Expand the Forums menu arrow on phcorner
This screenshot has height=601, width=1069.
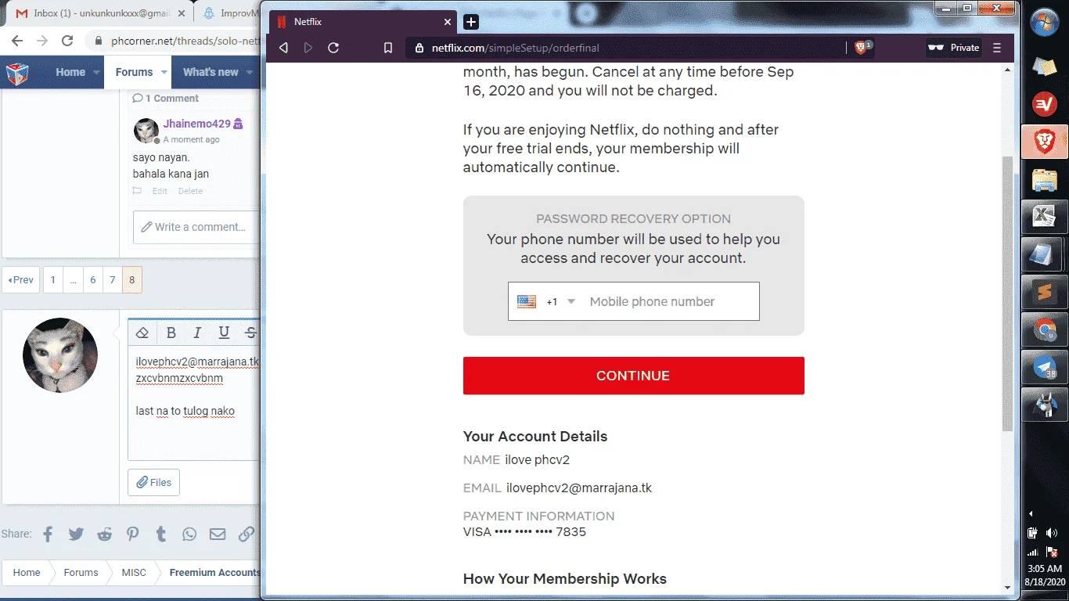click(164, 72)
